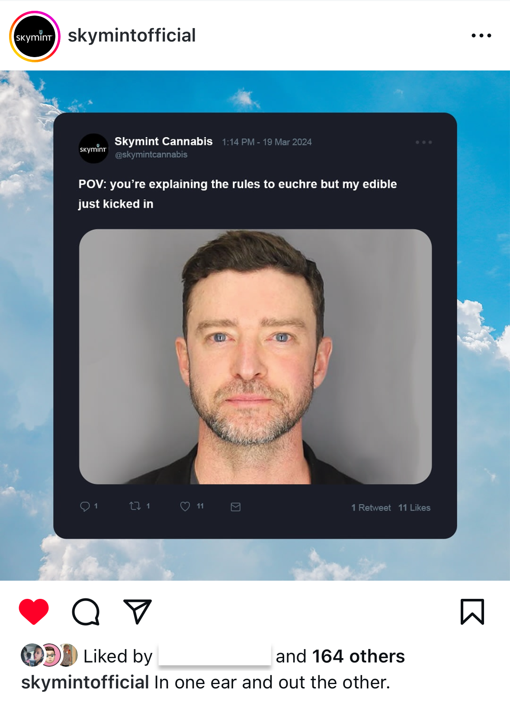
Task: Click the tweet retweet arrows icon
Action: (135, 506)
